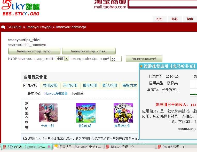
Task: Click the !manyou:admincp! breadcrumb text
Action: pyautogui.click(x=71, y=27)
